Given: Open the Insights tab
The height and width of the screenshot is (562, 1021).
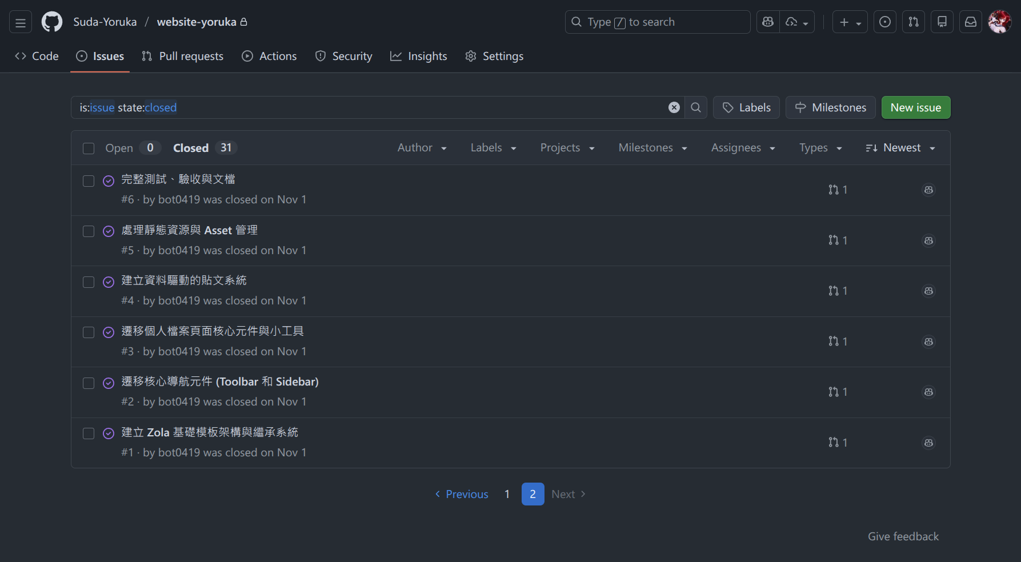Looking at the screenshot, I should [x=419, y=56].
